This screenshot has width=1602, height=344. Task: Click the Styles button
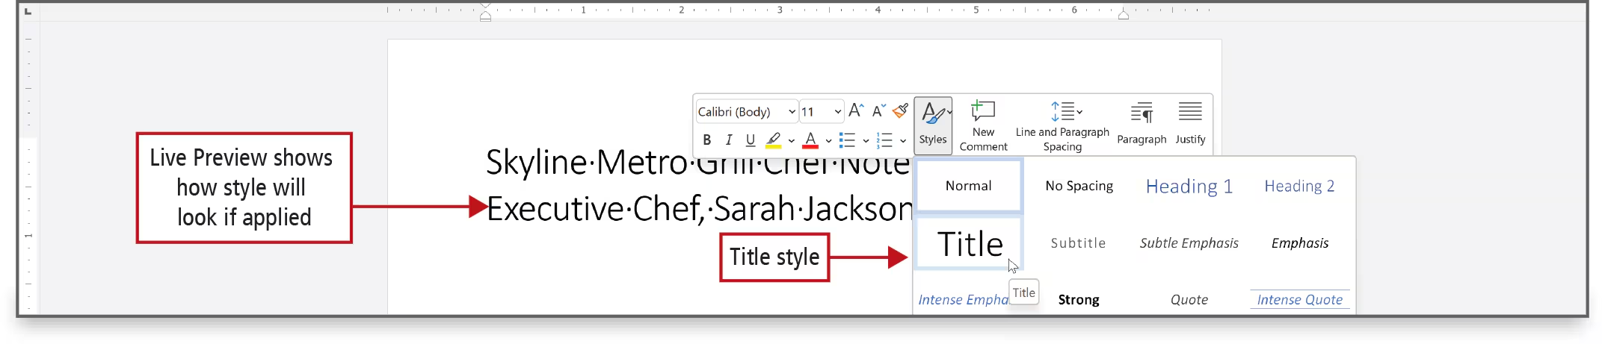pyautogui.click(x=932, y=125)
